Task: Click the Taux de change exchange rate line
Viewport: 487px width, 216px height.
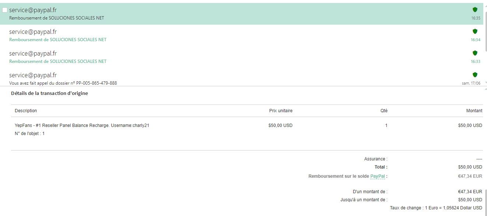Action: tap(436, 208)
